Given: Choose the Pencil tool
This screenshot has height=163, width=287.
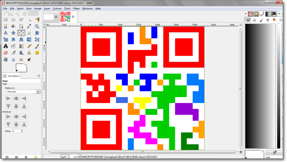Looking at the screenshot, I should [29, 46].
